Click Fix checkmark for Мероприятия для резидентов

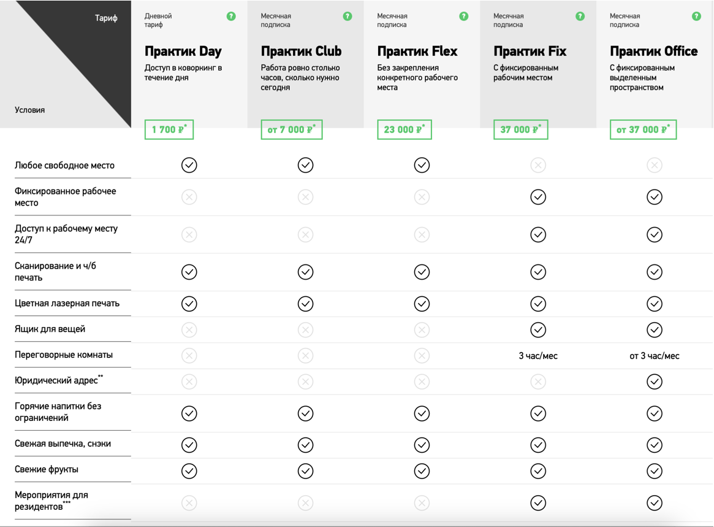538,503
